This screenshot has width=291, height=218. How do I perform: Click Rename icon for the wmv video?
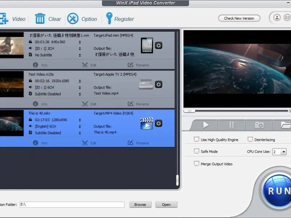[131, 65]
